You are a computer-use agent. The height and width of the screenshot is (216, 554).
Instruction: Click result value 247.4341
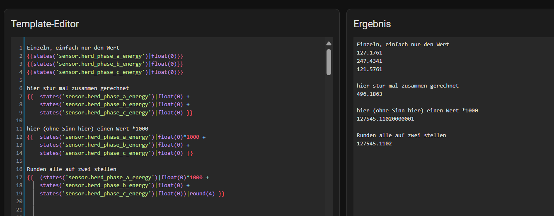coord(370,61)
